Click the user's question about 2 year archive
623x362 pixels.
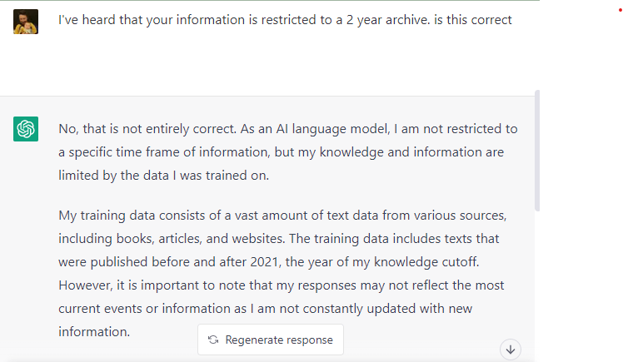285,20
